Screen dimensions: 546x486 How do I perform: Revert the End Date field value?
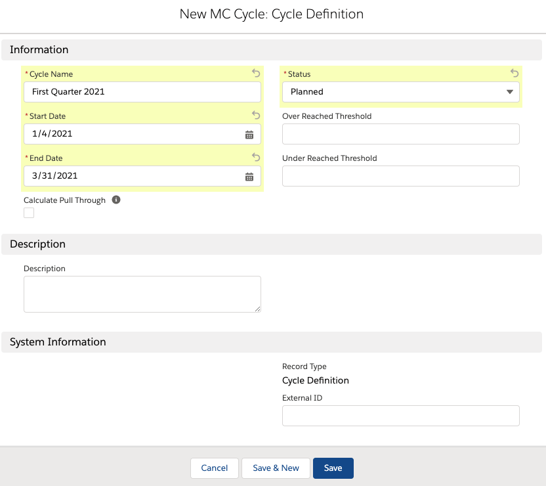pyautogui.click(x=256, y=158)
